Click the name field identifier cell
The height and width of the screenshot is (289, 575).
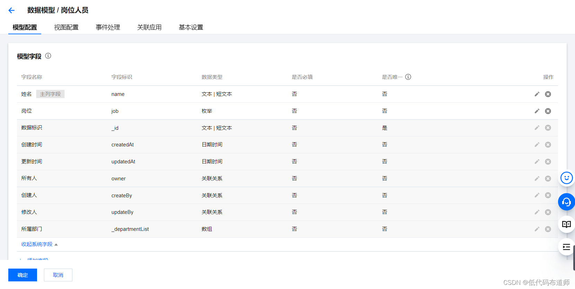(118, 94)
